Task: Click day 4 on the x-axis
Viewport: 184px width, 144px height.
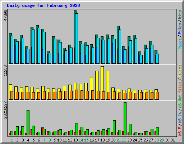Action: (28, 140)
